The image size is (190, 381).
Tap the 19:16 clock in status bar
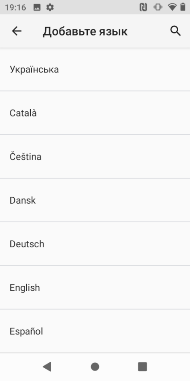click(x=15, y=8)
